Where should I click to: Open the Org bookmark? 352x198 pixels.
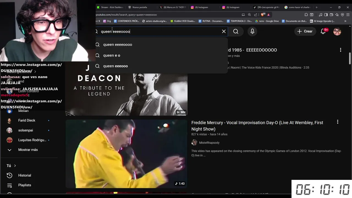[107, 21]
